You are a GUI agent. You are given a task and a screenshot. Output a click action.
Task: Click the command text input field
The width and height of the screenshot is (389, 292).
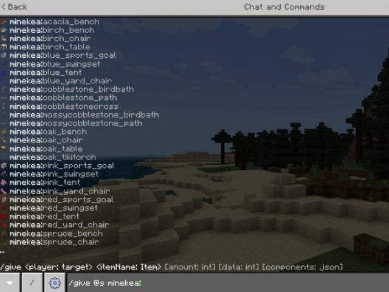pyautogui.click(x=225, y=283)
